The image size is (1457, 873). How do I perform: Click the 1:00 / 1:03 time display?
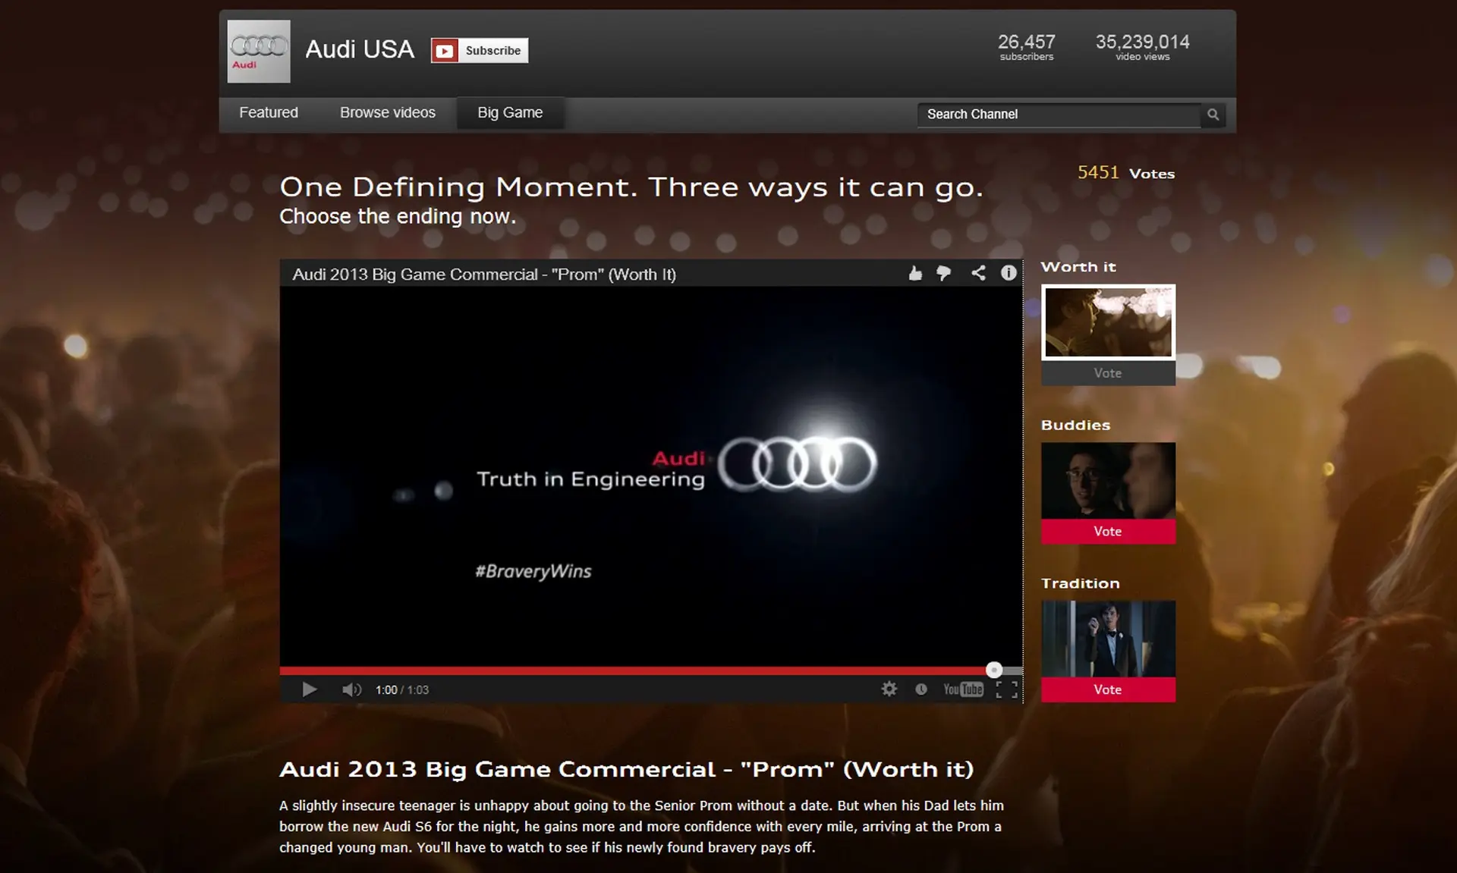402,689
